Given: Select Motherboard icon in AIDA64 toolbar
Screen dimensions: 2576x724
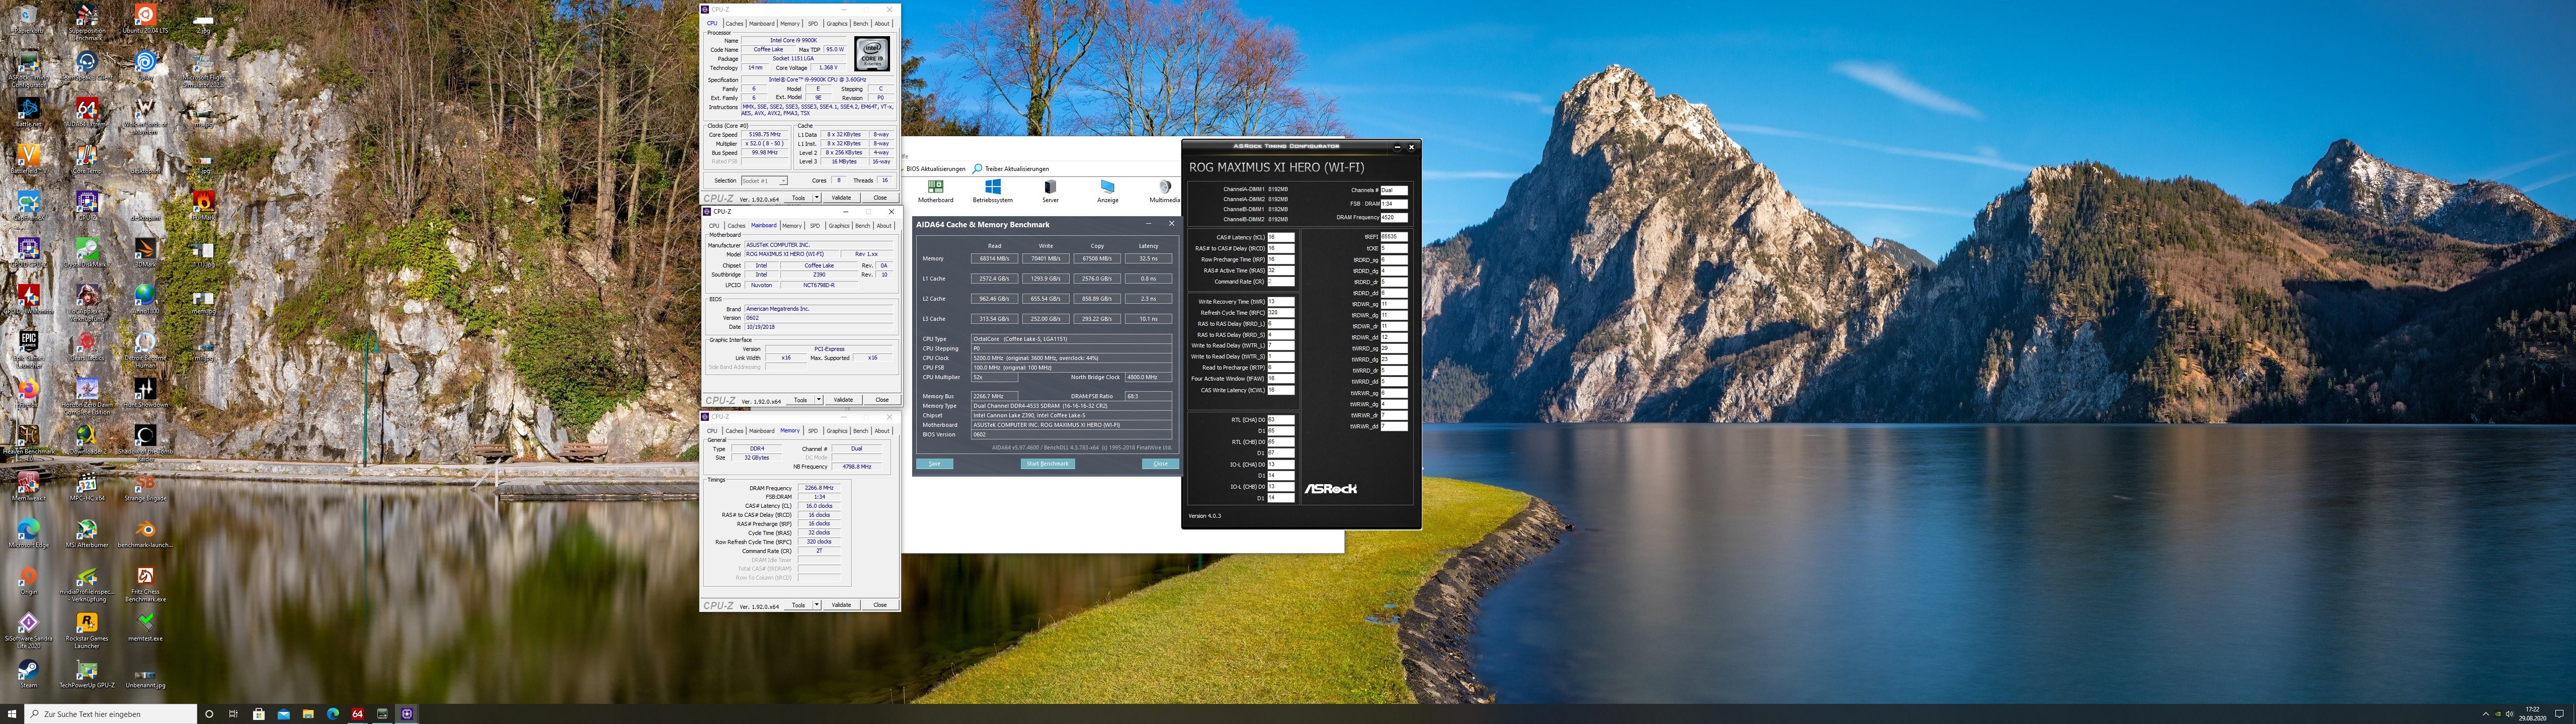Looking at the screenshot, I should [935, 190].
